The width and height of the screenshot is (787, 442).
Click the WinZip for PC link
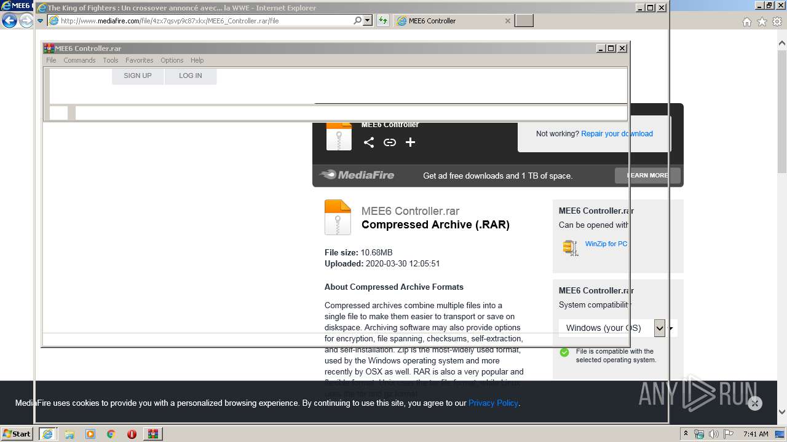click(606, 244)
